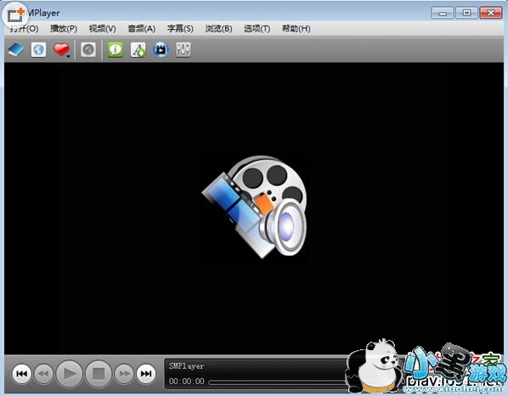This screenshot has height=396, width=508.
Task: Click the grey disc toolbar icon
Action: point(88,50)
